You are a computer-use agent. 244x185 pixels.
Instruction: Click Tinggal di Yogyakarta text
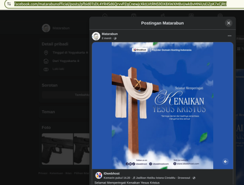(69, 53)
